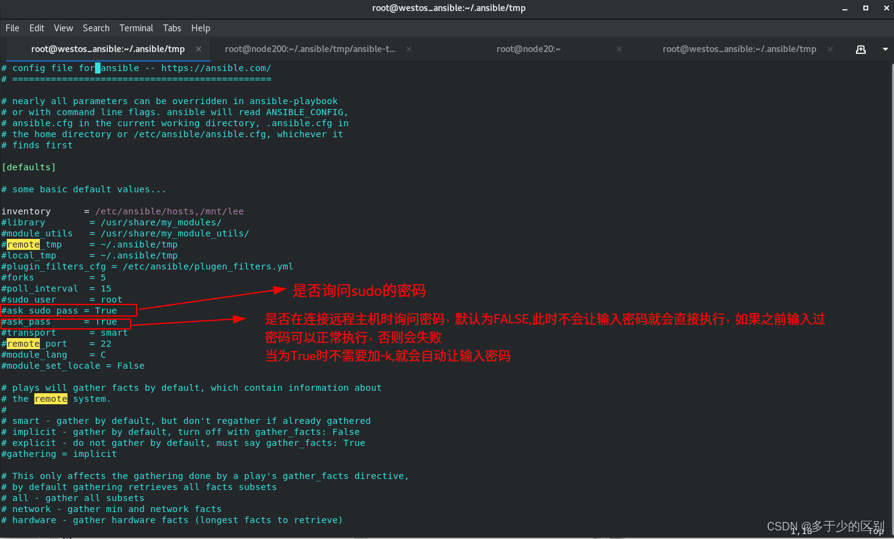Close the last root@westos_ansible tab
894x539 pixels.
tap(830, 49)
